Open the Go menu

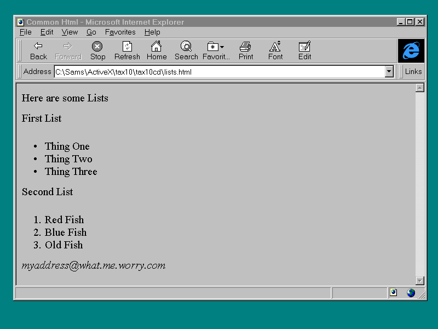coord(91,32)
